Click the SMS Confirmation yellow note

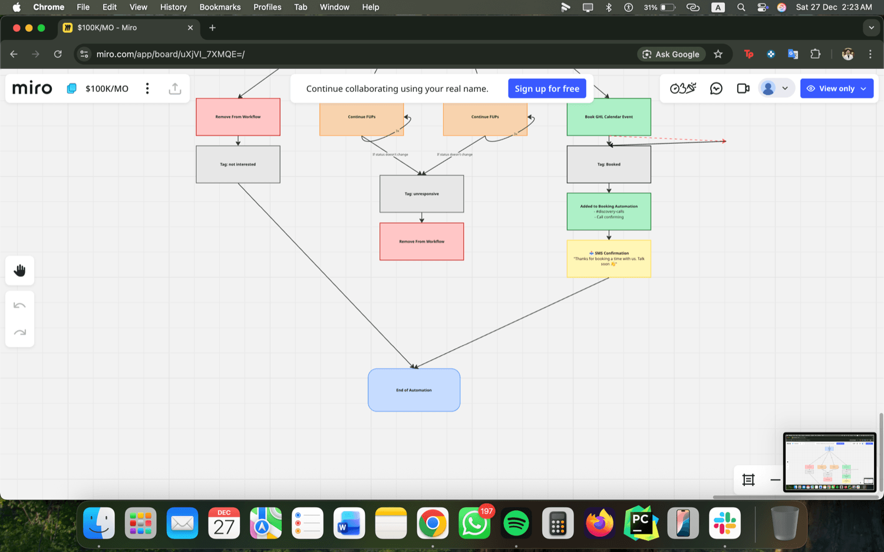click(609, 259)
